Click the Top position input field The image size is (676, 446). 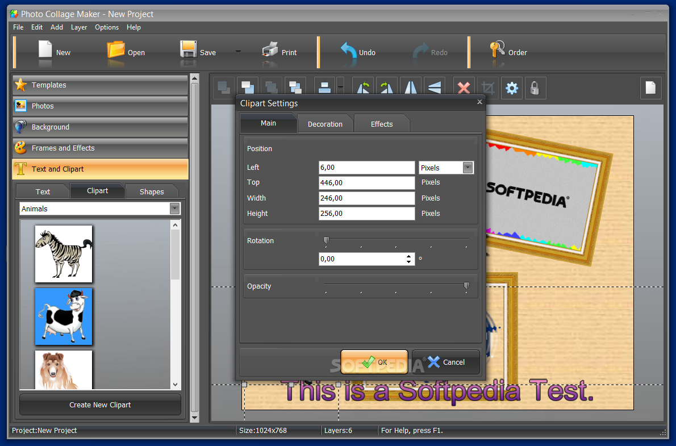(x=366, y=183)
